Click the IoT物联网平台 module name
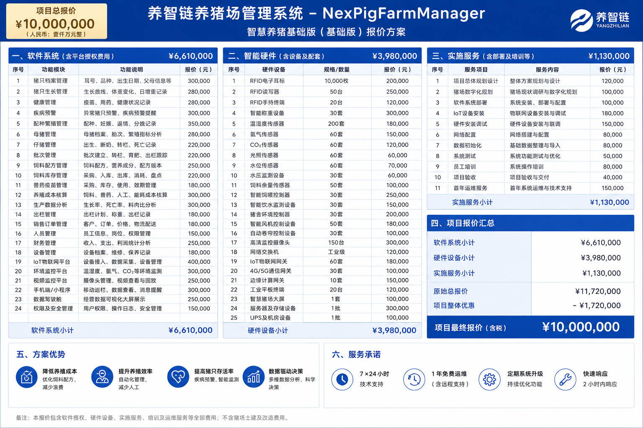The height and width of the screenshot is (428, 643). click(x=52, y=262)
